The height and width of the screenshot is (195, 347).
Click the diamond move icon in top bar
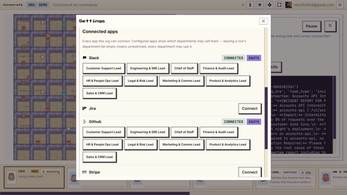coord(270,5)
